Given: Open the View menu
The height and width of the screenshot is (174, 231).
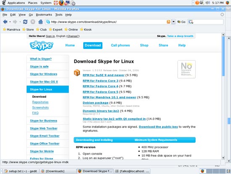Looking at the screenshot, I should (x=22, y=15).
